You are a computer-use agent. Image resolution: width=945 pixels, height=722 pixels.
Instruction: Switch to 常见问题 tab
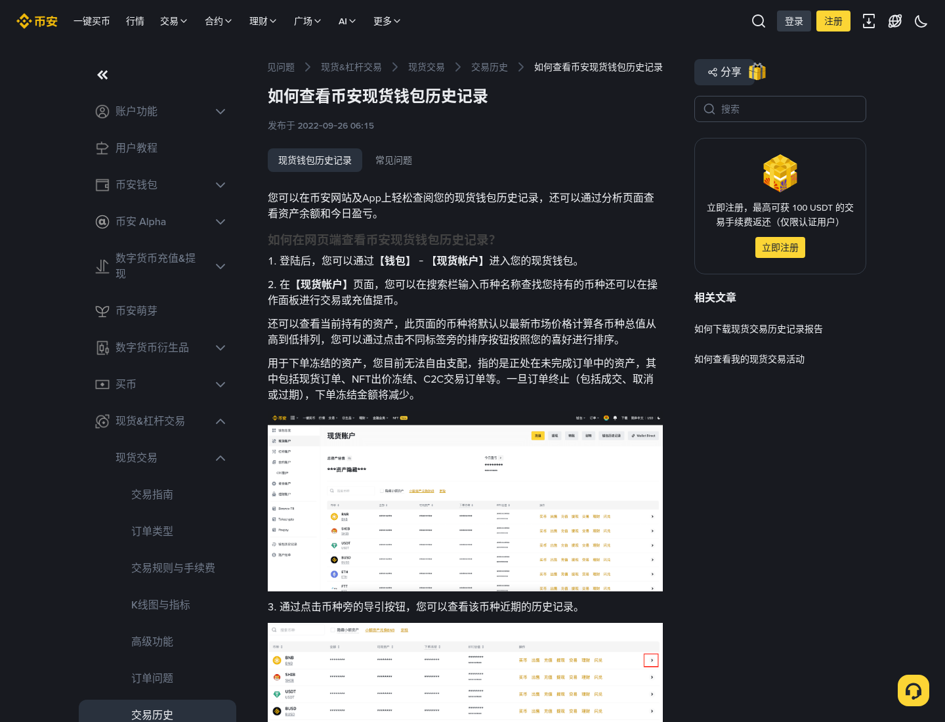394,160
